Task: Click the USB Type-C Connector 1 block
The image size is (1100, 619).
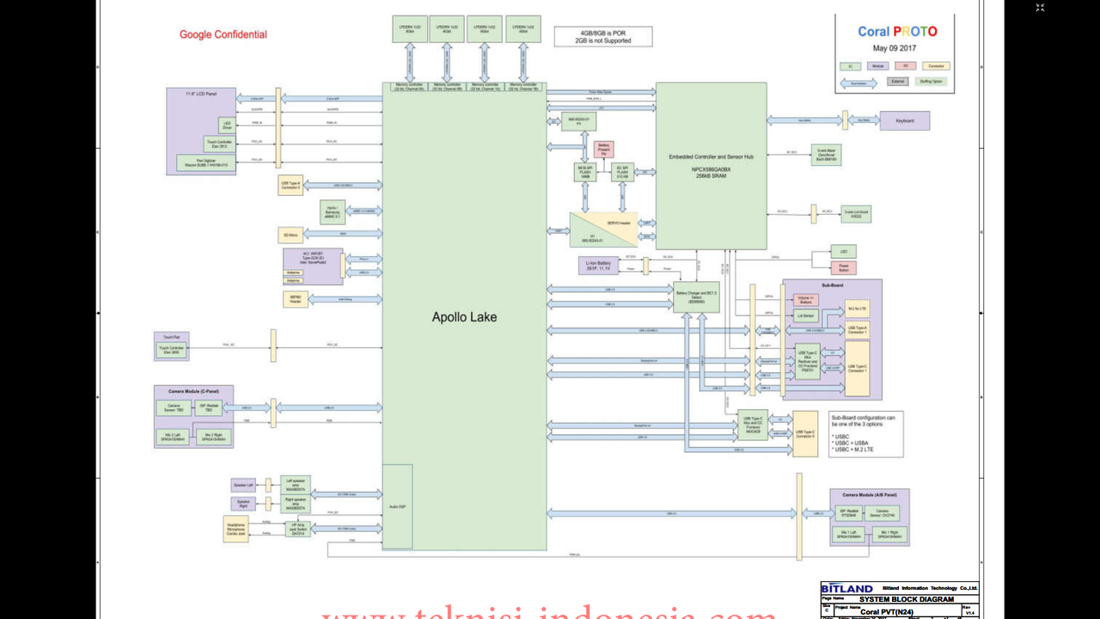Action: coord(858,369)
